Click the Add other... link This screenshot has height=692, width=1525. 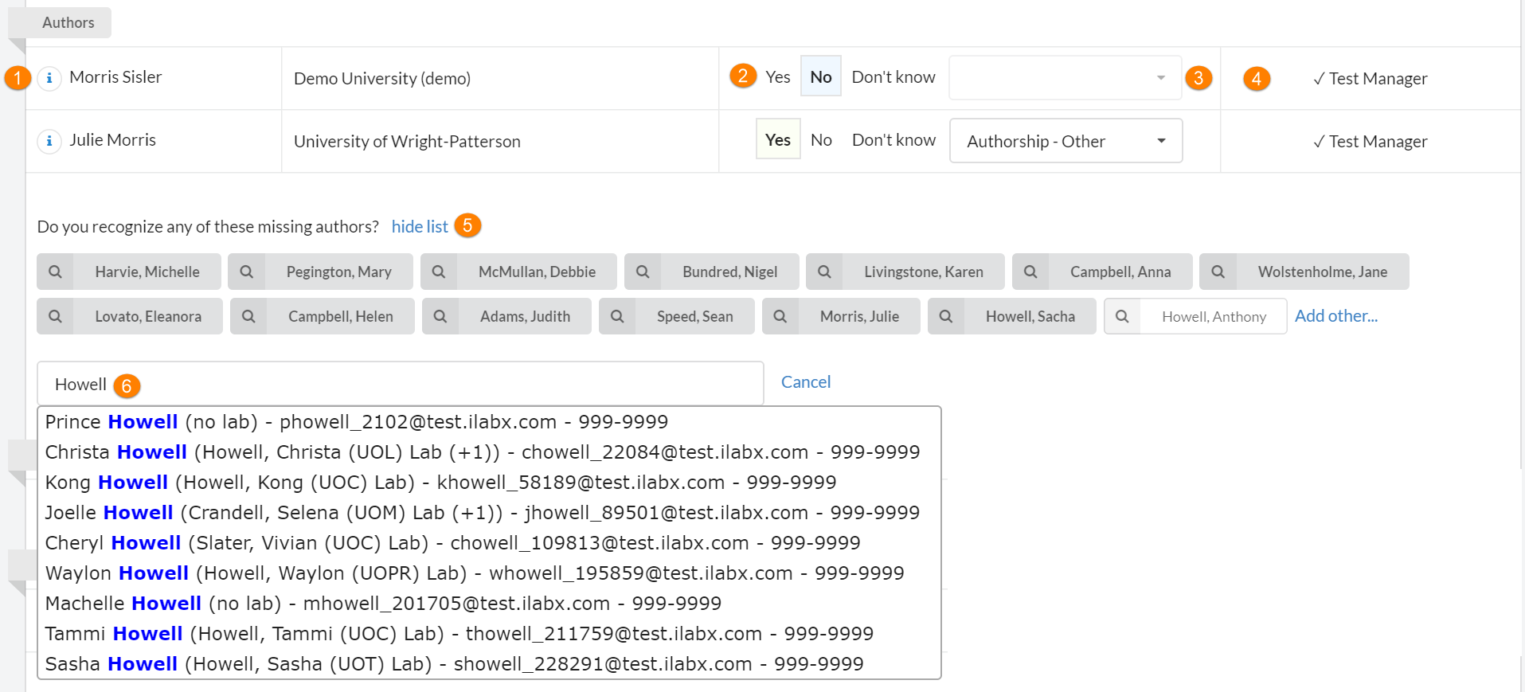(x=1335, y=316)
